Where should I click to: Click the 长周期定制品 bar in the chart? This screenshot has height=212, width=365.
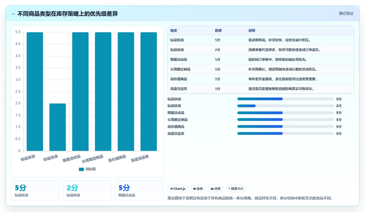[103, 92]
